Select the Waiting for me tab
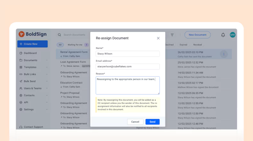This screenshot has width=253, height=141. 78,45
